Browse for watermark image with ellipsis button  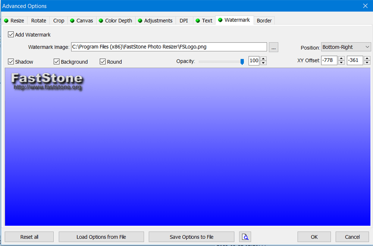[273, 47]
